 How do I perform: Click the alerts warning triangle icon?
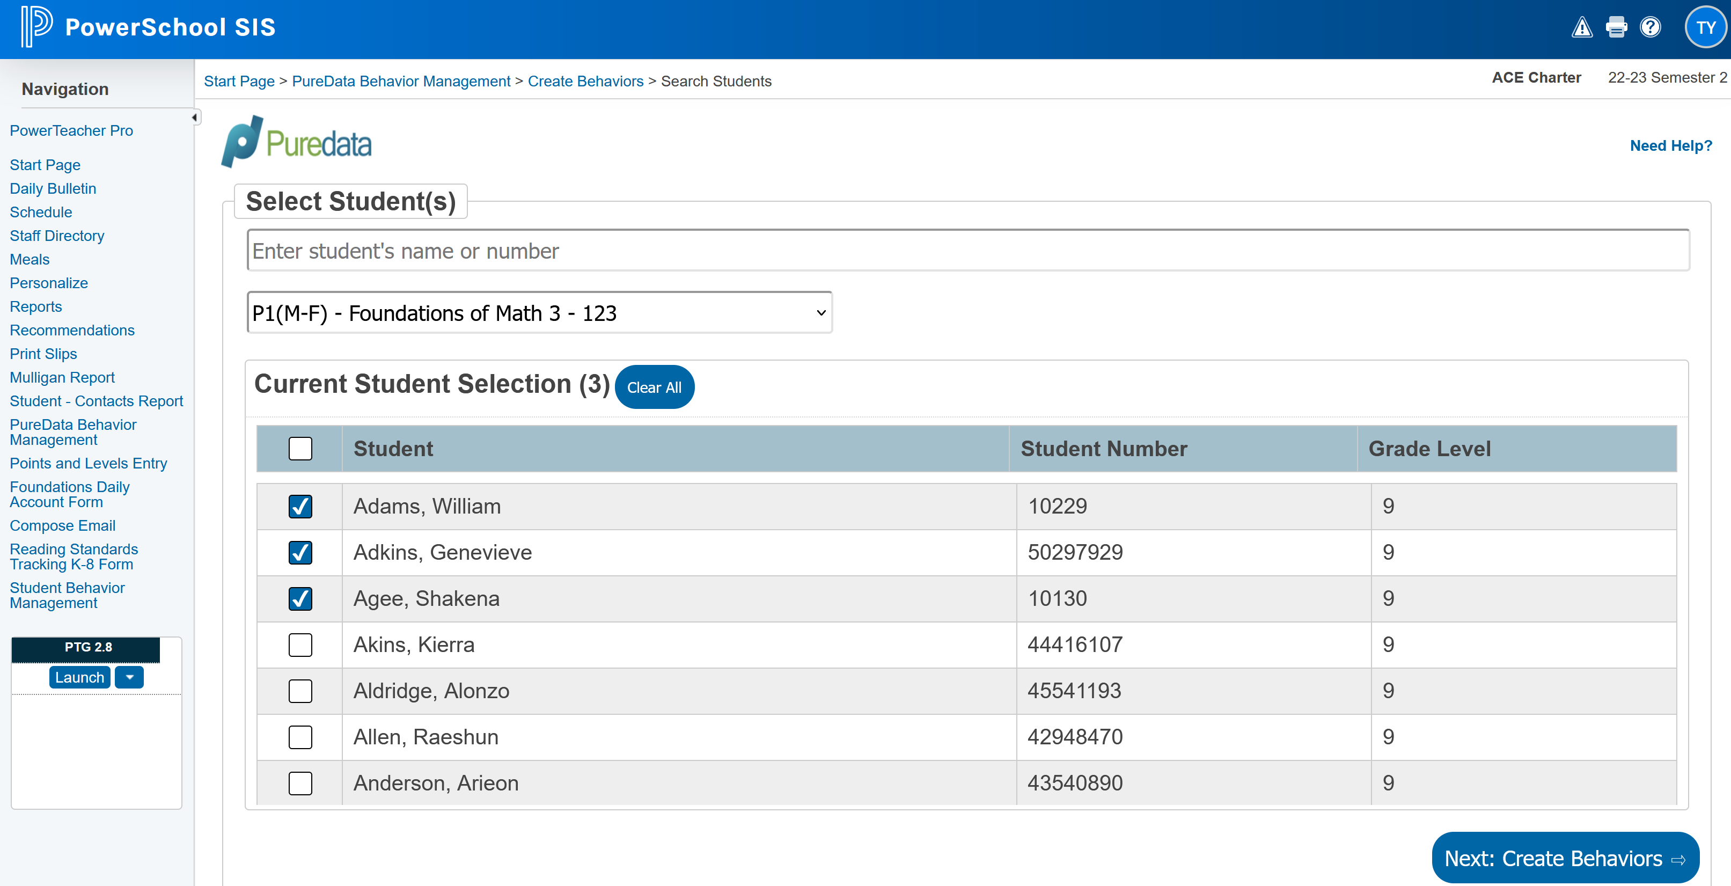tap(1581, 27)
